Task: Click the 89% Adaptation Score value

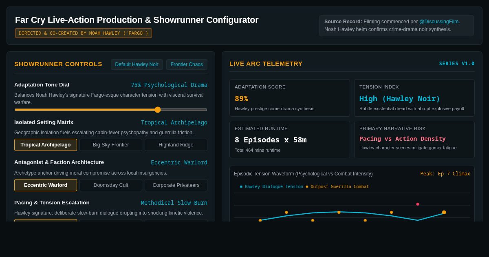Action: (x=241, y=98)
